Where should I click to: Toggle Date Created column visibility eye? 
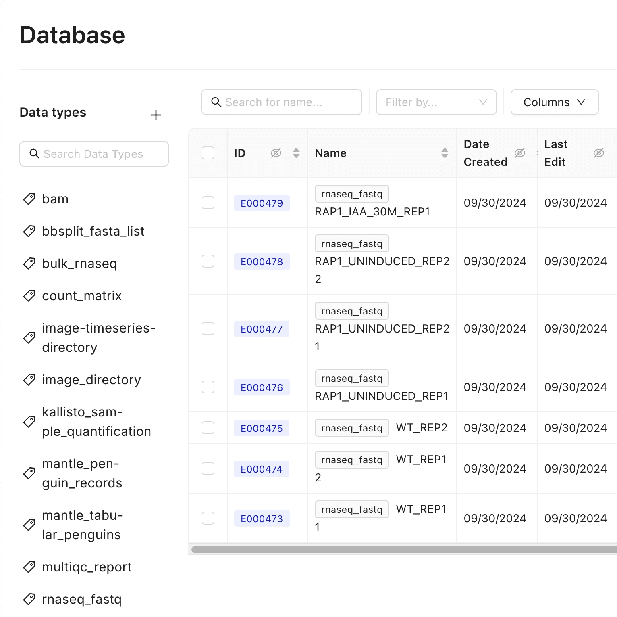[x=520, y=153]
